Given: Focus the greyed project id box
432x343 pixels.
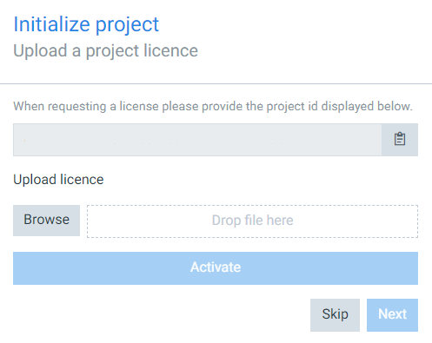Looking at the screenshot, I should (197, 140).
